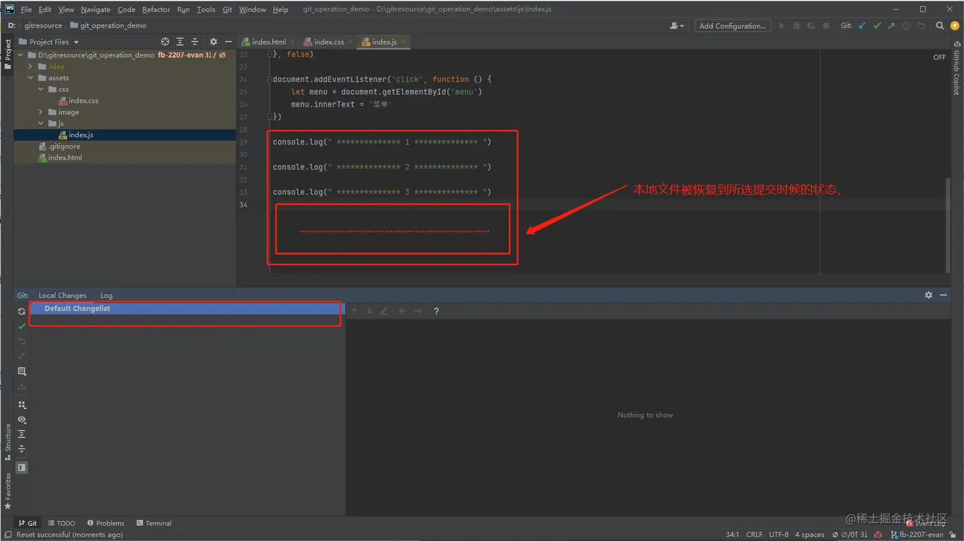This screenshot has height=541, width=964.
Task: Open the Event Log button
Action: pyautogui.click(x=926, y=523)
